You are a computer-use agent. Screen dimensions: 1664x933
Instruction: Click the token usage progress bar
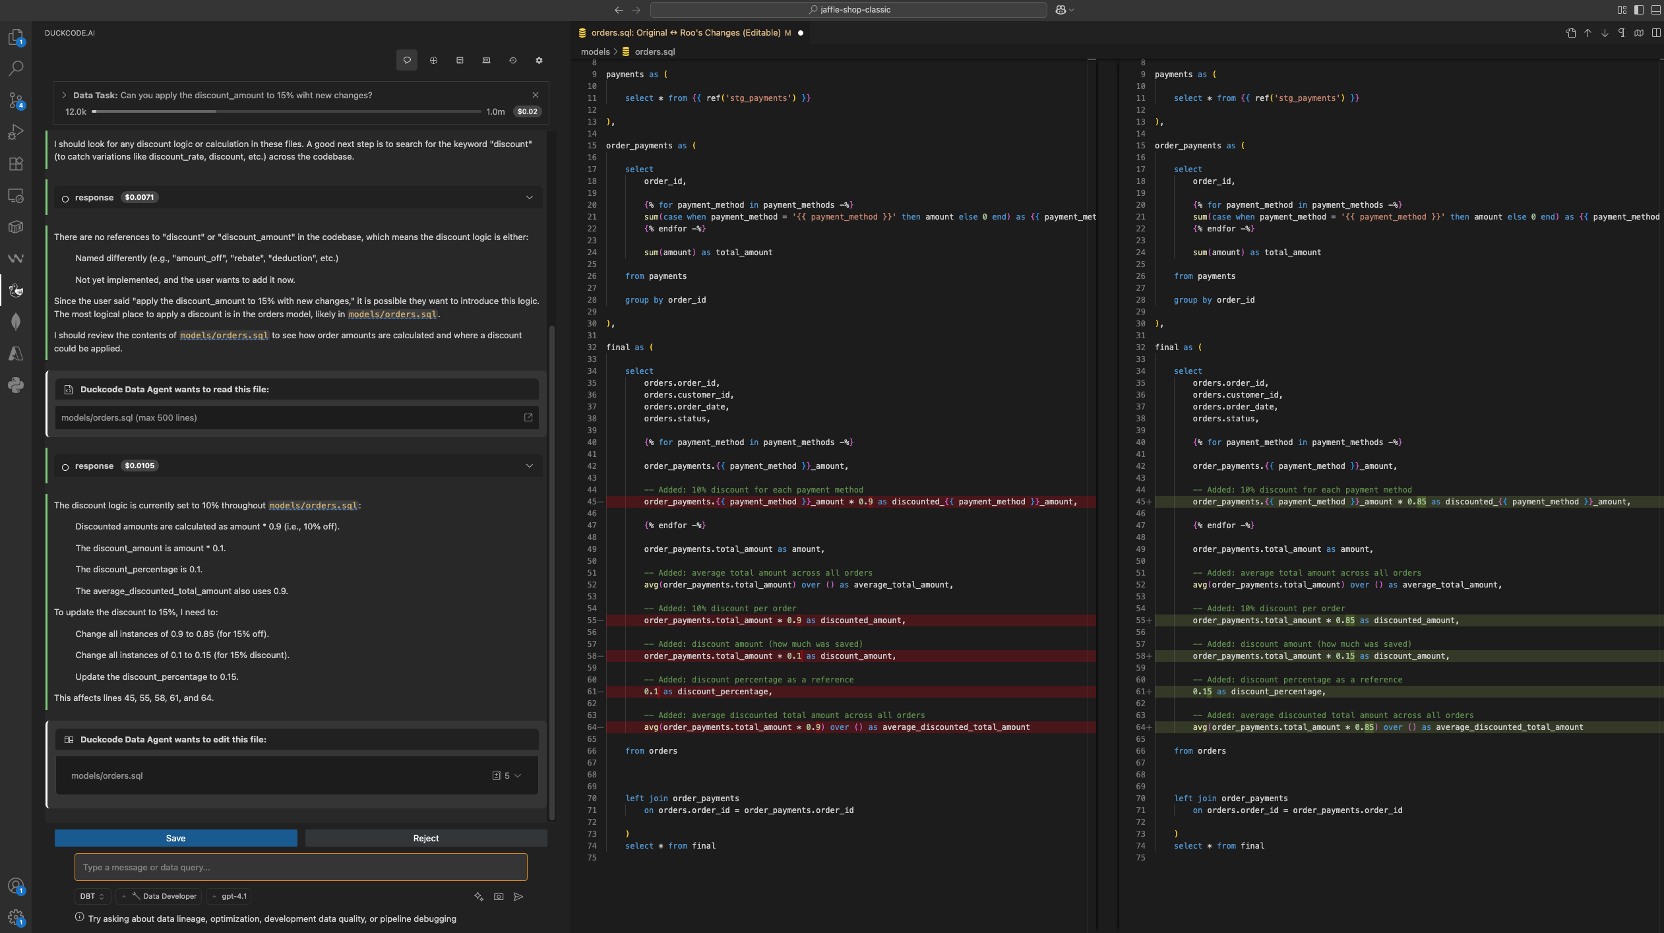286,111
